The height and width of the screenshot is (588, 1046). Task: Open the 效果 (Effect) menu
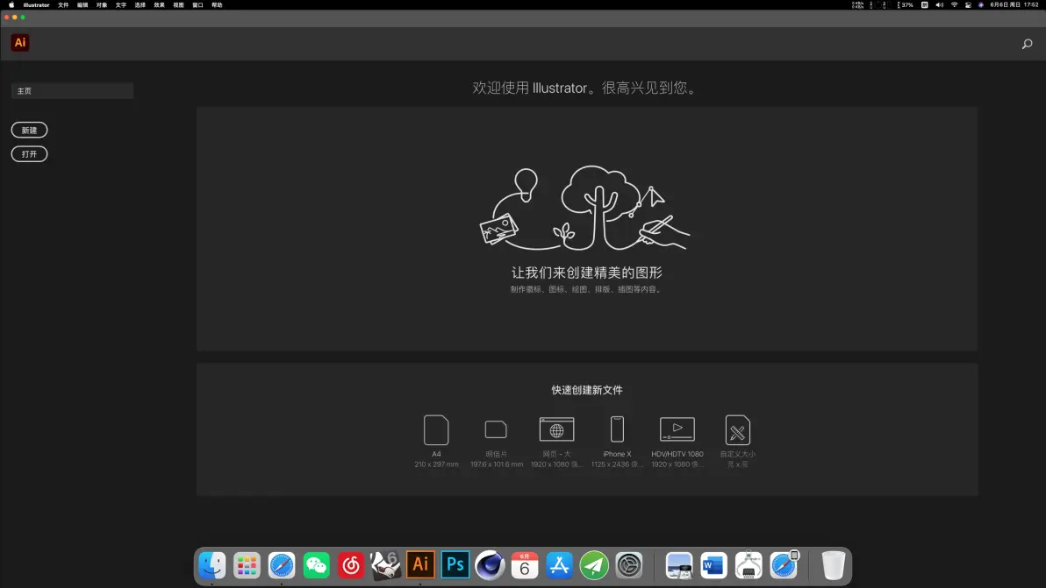(160, 4)
